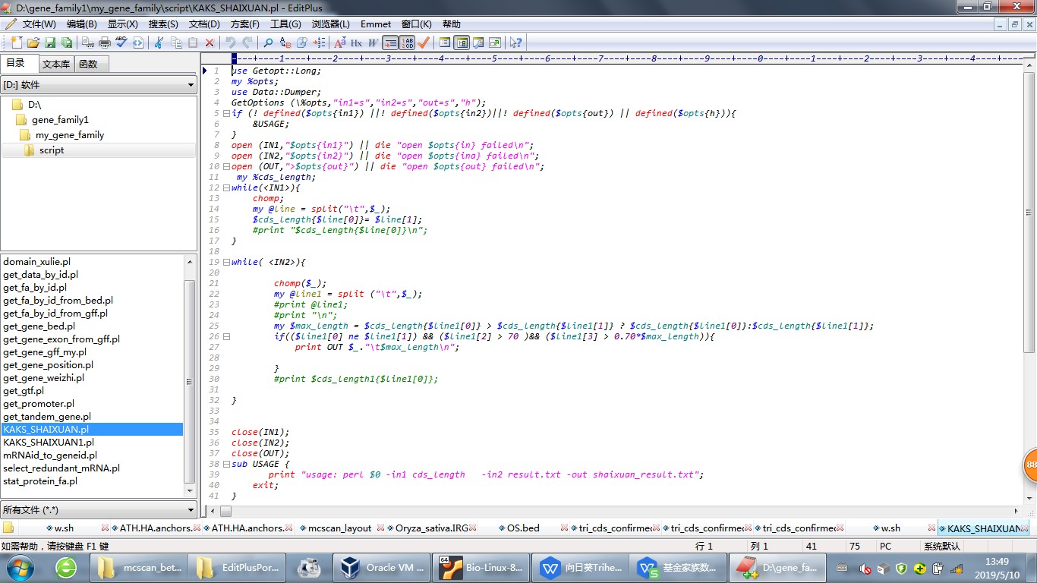Switch to the mcscan_layout document tab
The image size is (1037, 583).
339,528
